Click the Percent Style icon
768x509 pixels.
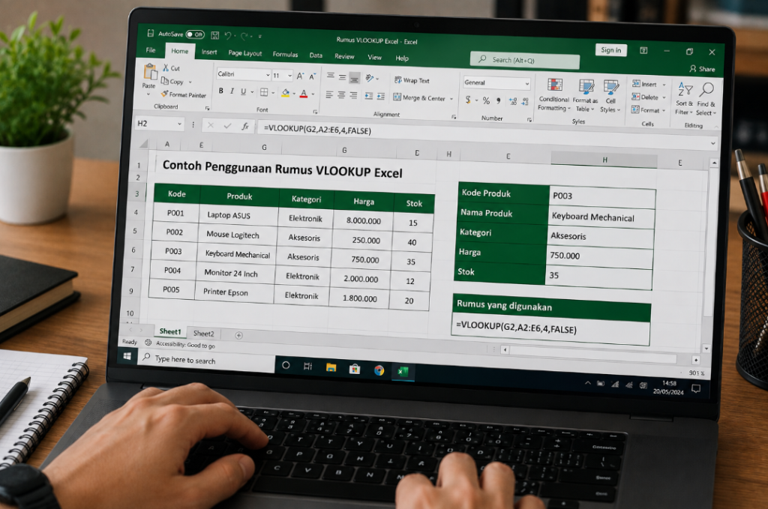tap(486, 100)
